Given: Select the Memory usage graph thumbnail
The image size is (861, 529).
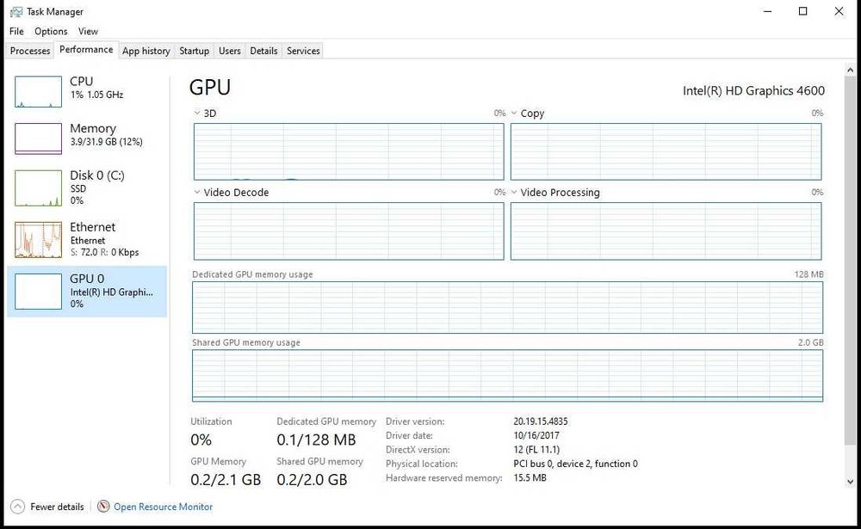Looking at the screenshot, I should point(39,138).
